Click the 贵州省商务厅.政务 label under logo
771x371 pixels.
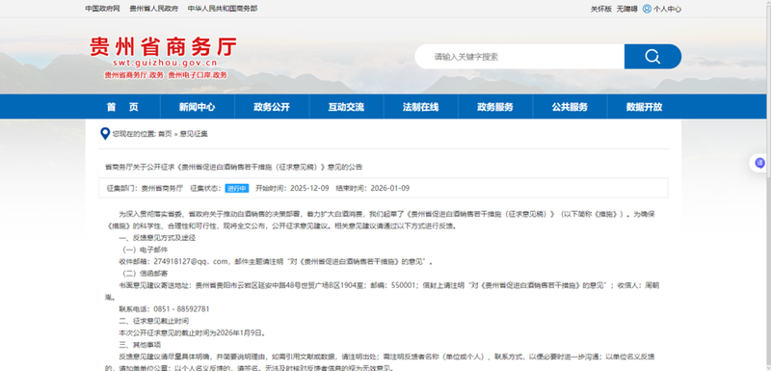click(x=134, y=75)
